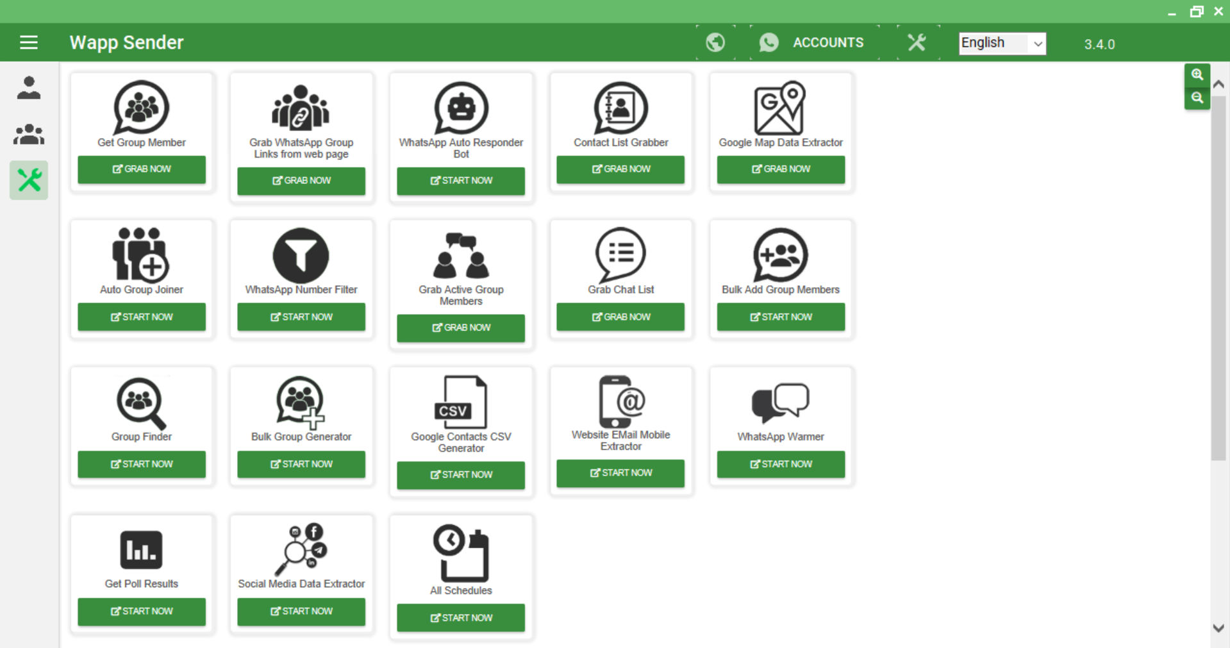Restore down the application window
The width and height of the screenshot is (1230, 648).
(1196, 12)
